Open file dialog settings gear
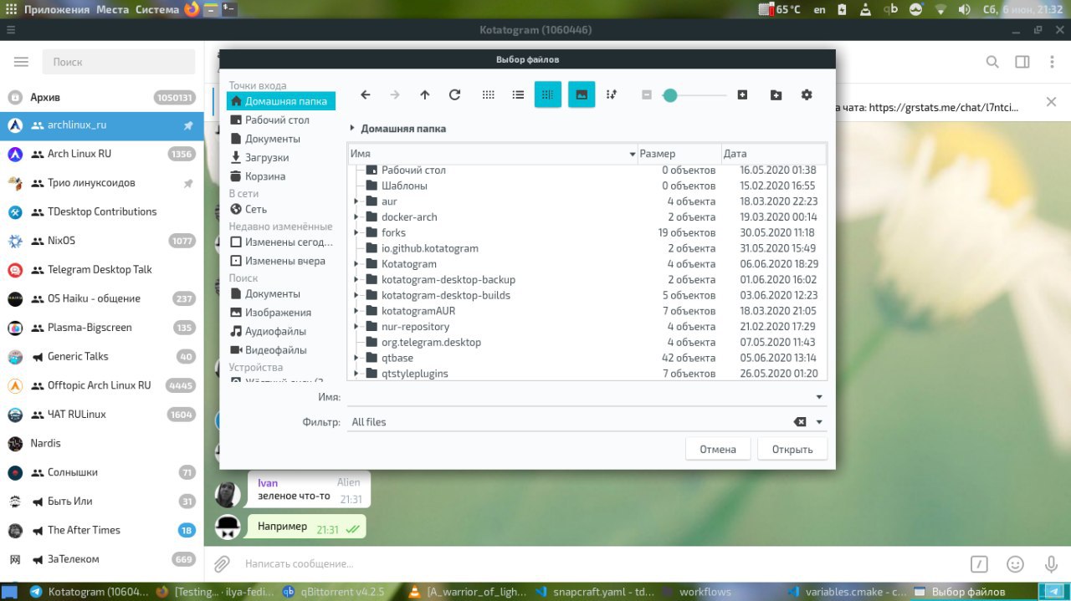1071x601 pixels. point(807,95)
